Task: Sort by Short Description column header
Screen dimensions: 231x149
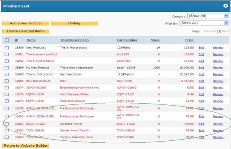Action: click(75, 40)
